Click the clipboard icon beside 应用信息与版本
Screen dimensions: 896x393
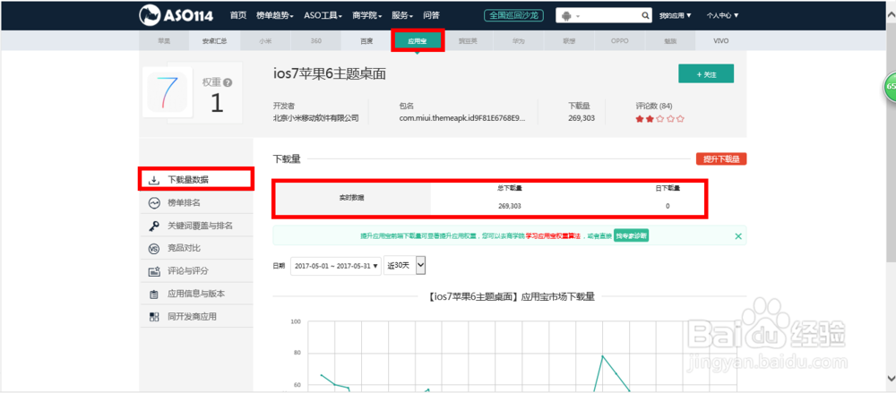click(154, 295)
